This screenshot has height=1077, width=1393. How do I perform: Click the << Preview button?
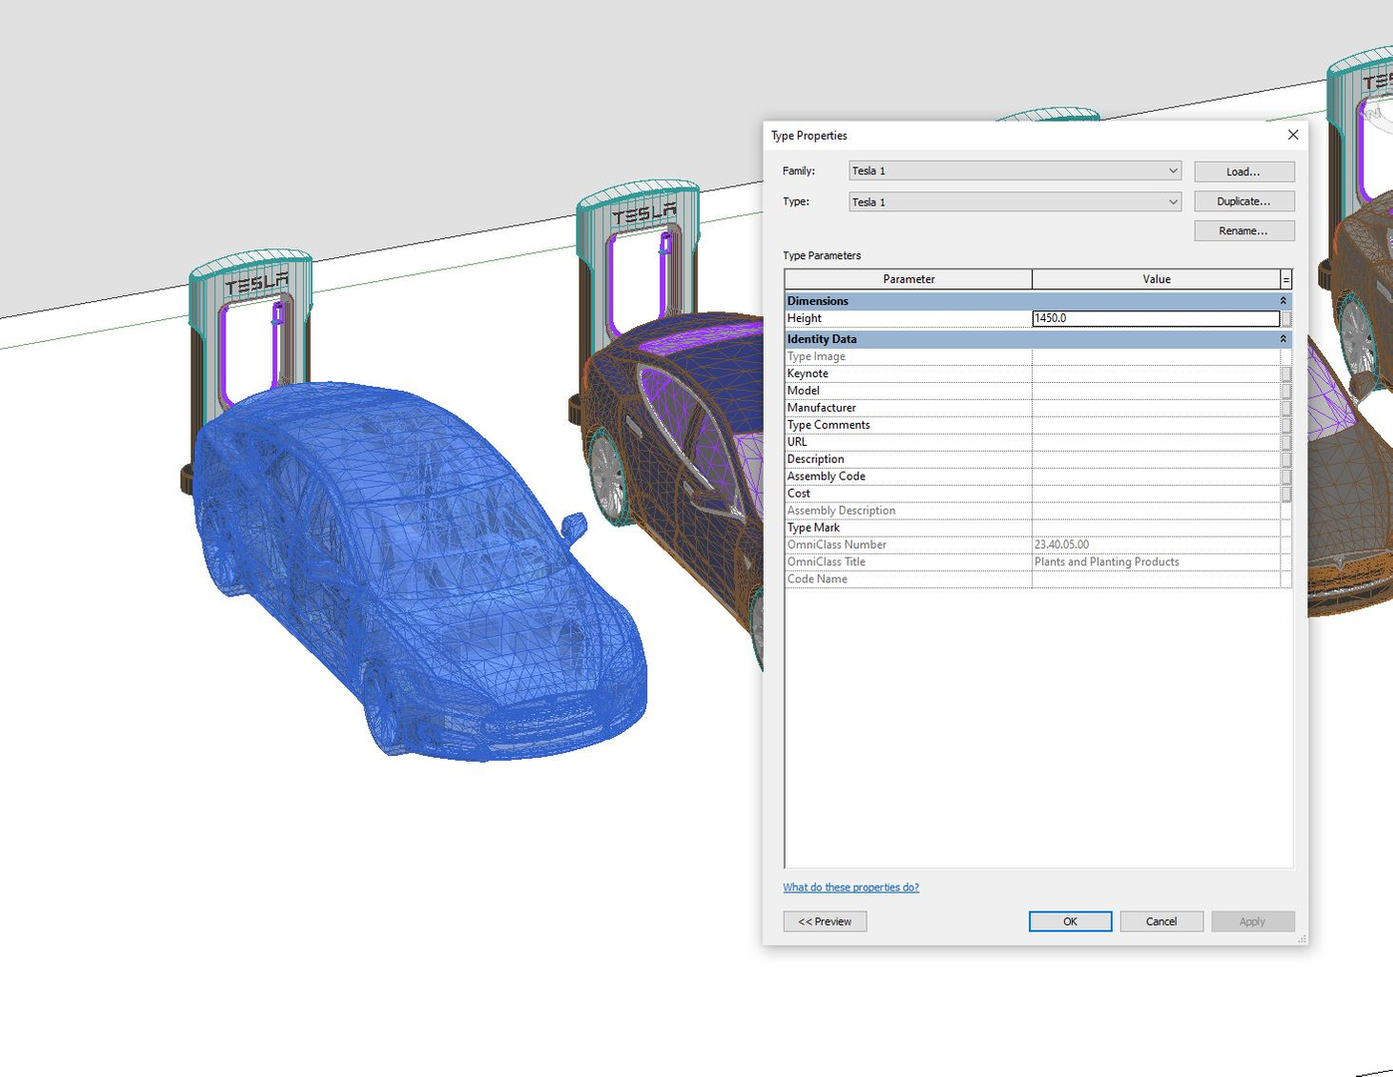point(825,921)
